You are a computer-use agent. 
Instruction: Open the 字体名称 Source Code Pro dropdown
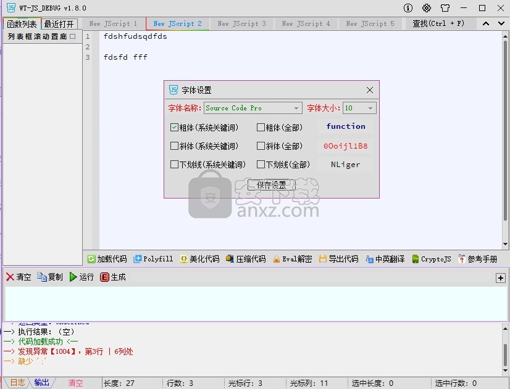(x=253, y=108)
